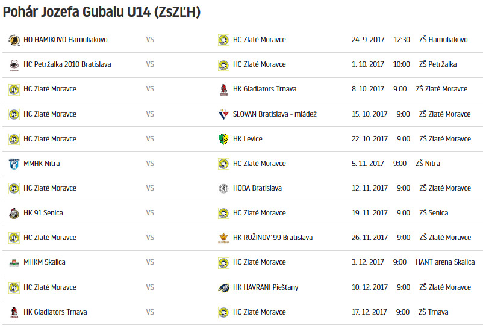Click the HK 91 Senica knight logo

[14, 213]
